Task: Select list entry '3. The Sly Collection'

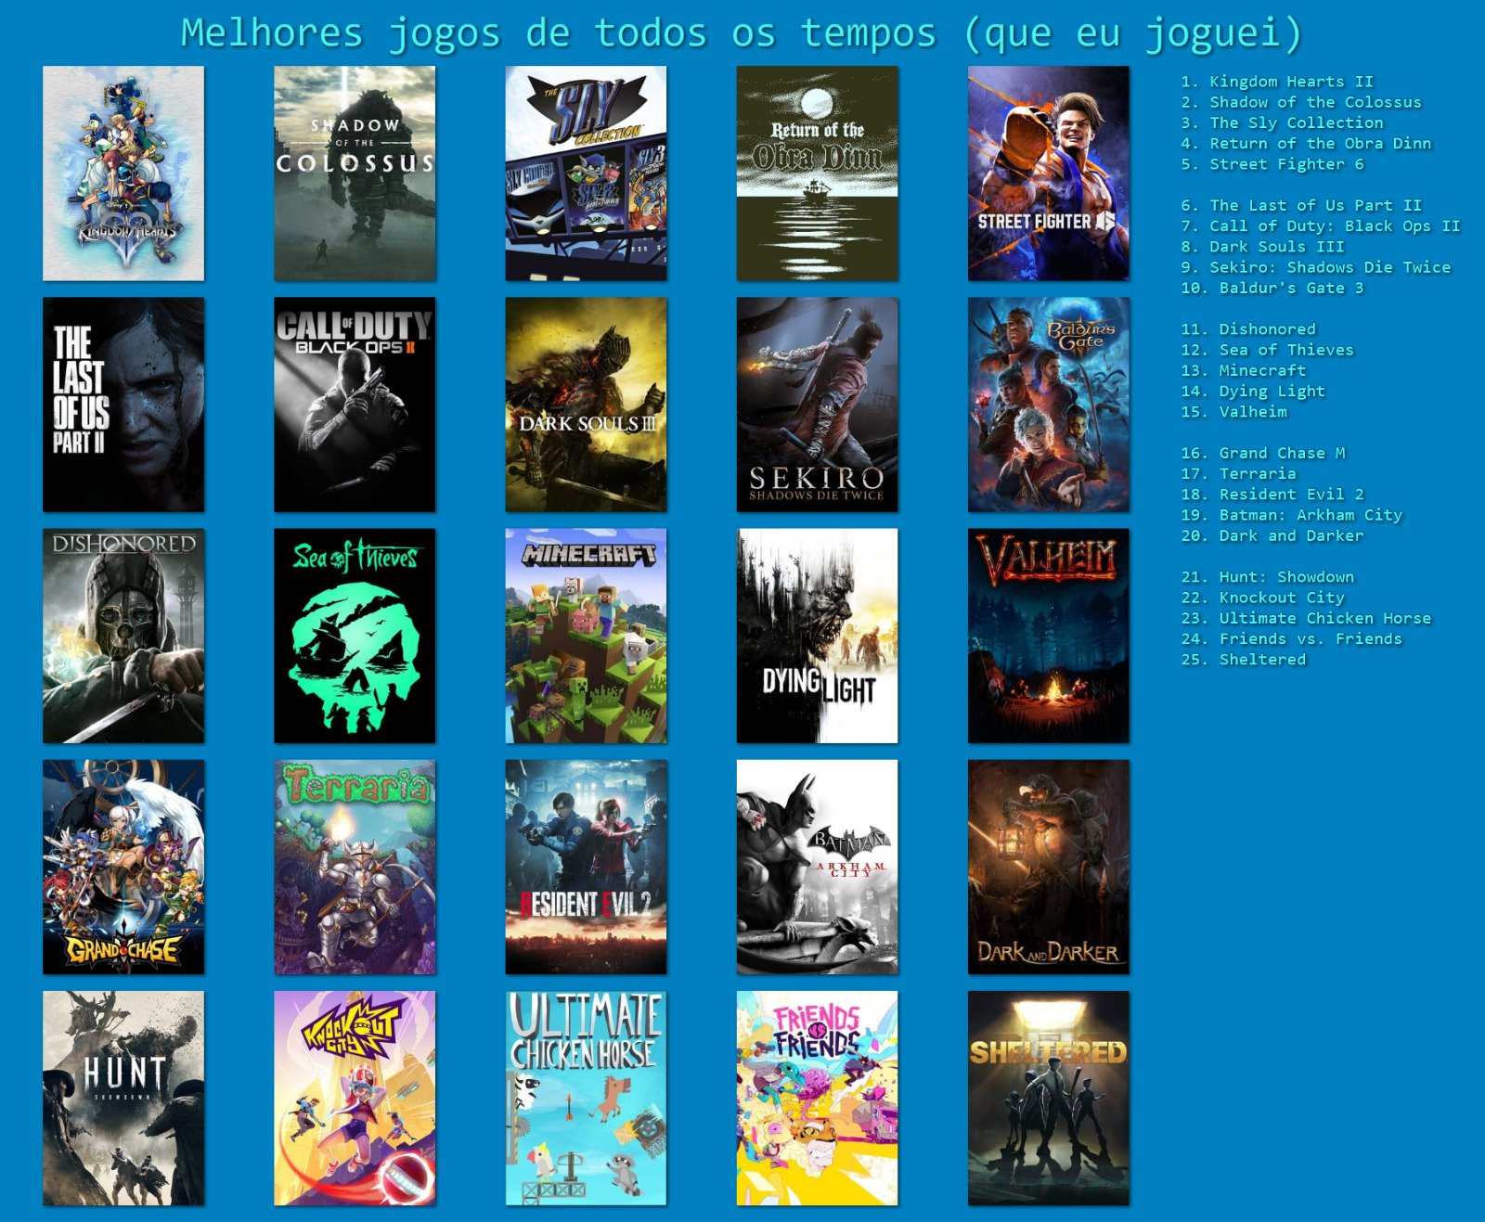Action: click(1282, 122)
